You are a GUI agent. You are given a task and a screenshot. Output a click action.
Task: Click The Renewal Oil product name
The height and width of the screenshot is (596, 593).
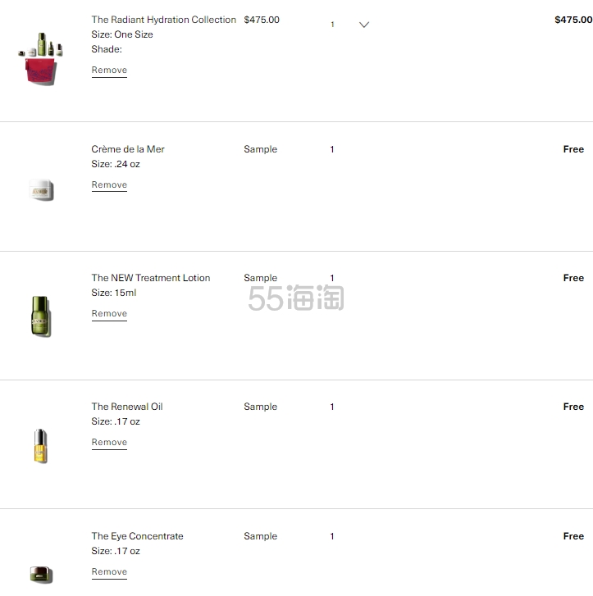[x=127, y=407]
